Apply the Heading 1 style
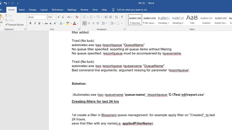The width and height of the screenshot is (232, 130). point(164,20)
